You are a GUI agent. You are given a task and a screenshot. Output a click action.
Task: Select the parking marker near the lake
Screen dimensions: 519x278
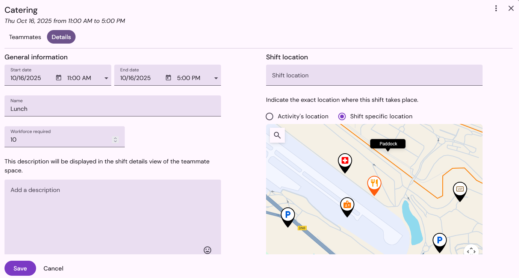coord(439,243)
